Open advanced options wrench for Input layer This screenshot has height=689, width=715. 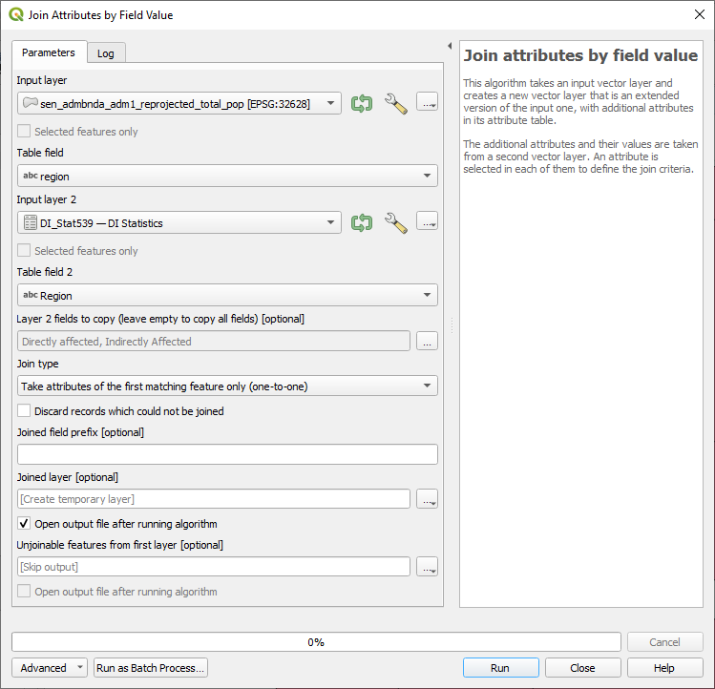click(x=395, y=103)
